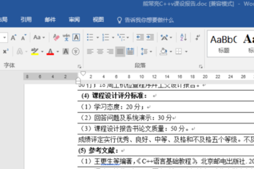Switch to the 视图 View tab
This screenshot has height=169, width=254.
98,20
